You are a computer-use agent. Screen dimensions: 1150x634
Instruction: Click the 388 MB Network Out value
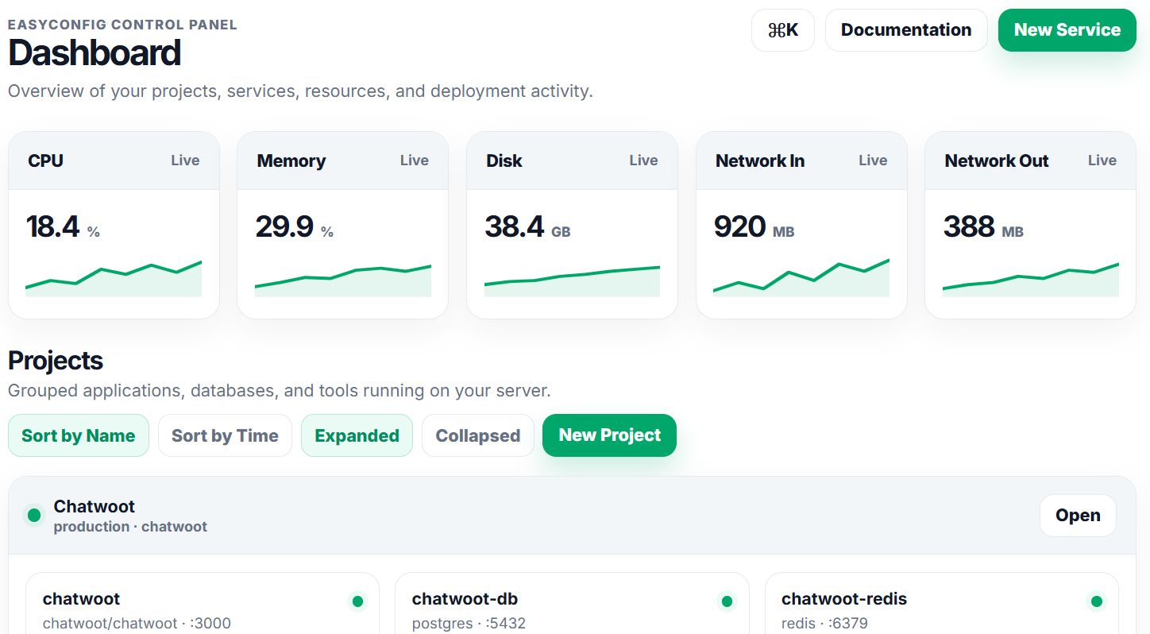point(983,227)
